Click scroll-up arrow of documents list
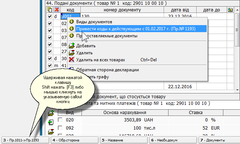This screenshot has width=240, height=144. coord(237,10)
